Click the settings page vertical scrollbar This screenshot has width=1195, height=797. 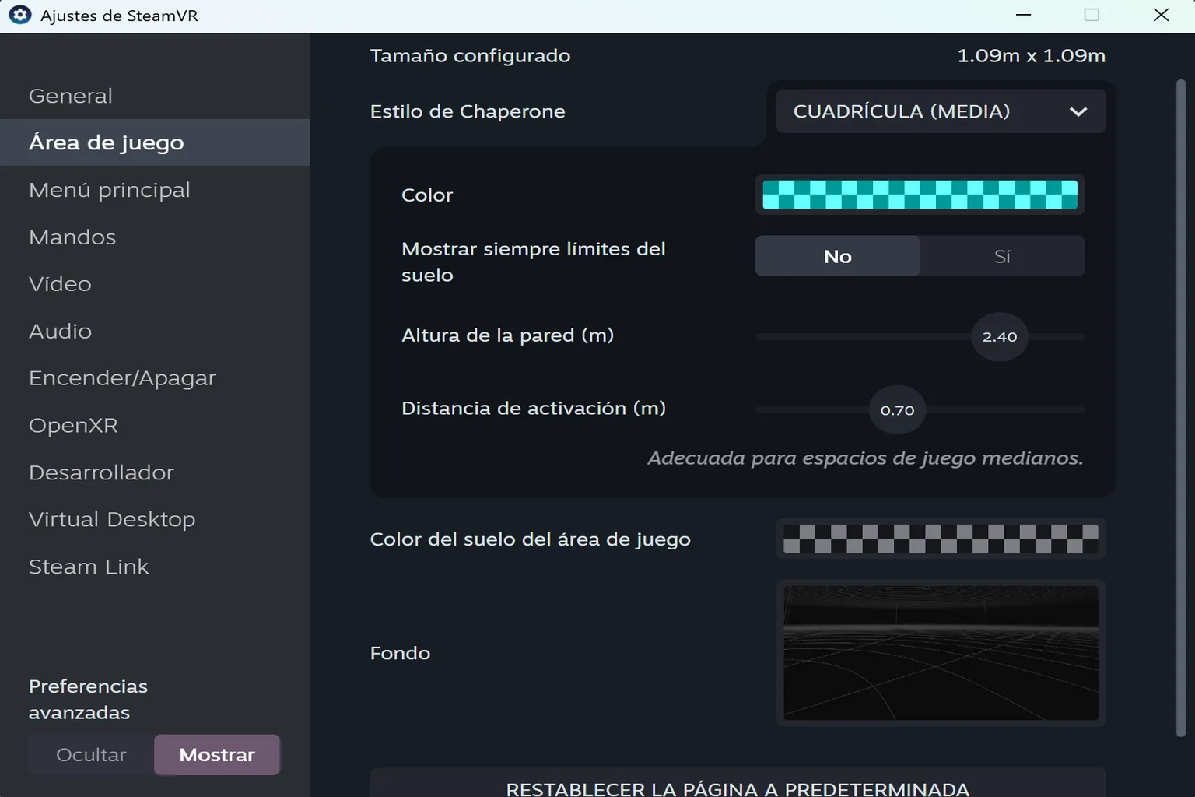coord(1180,408)
